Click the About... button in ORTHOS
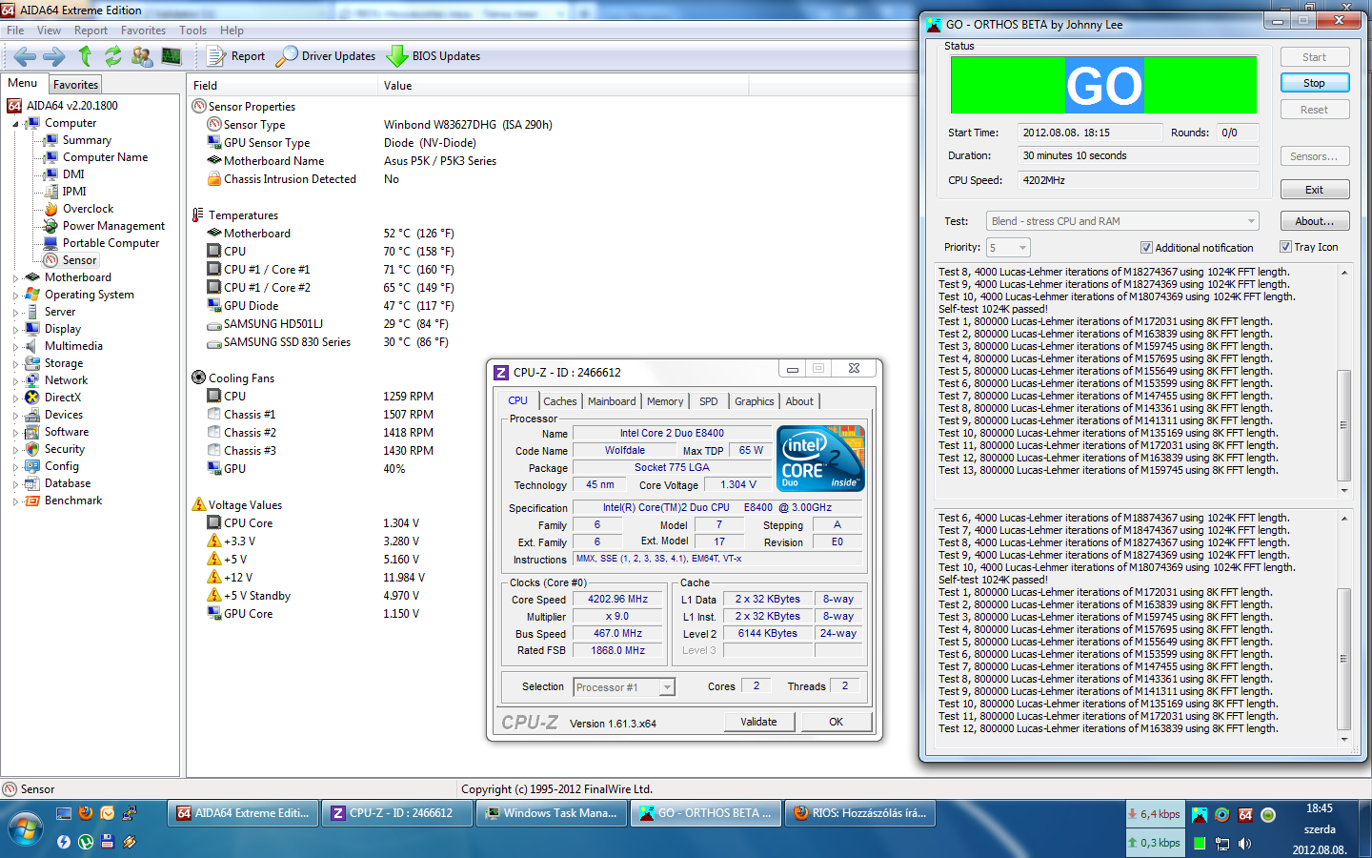1372x858 pixels. (x=1315, y=221)
